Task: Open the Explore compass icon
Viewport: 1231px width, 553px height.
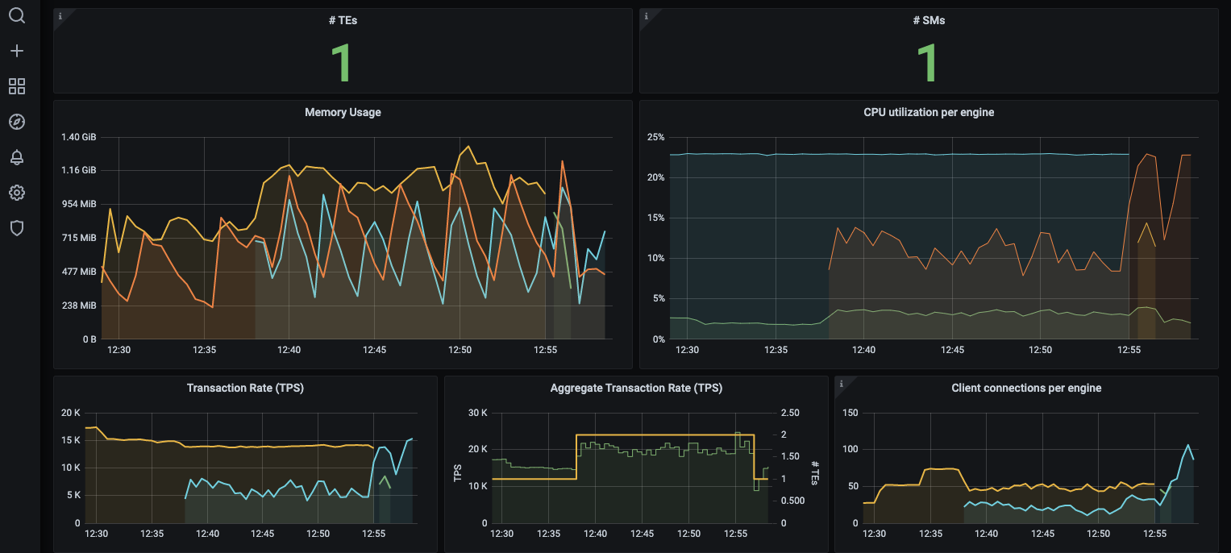Action: pos(17,122)
